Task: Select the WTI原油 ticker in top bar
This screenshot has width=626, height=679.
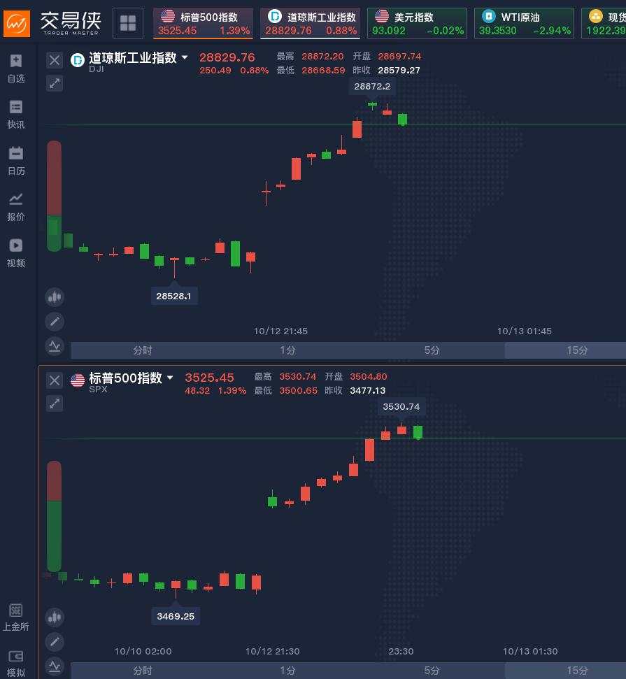Action: (524, 23)
